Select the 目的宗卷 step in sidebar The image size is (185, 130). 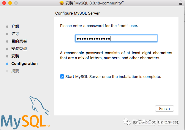[x=19, y=41]
